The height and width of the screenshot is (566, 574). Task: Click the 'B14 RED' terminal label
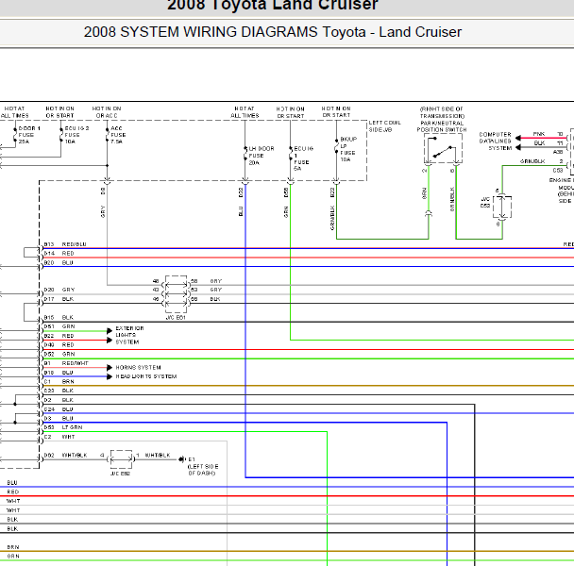59,253
